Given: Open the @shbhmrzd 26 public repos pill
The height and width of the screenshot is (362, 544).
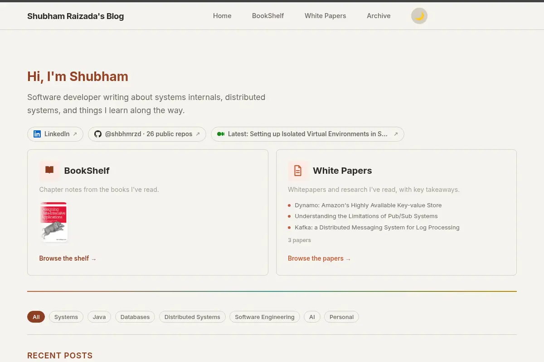Looking at the screenshot, I should [147, 134].
